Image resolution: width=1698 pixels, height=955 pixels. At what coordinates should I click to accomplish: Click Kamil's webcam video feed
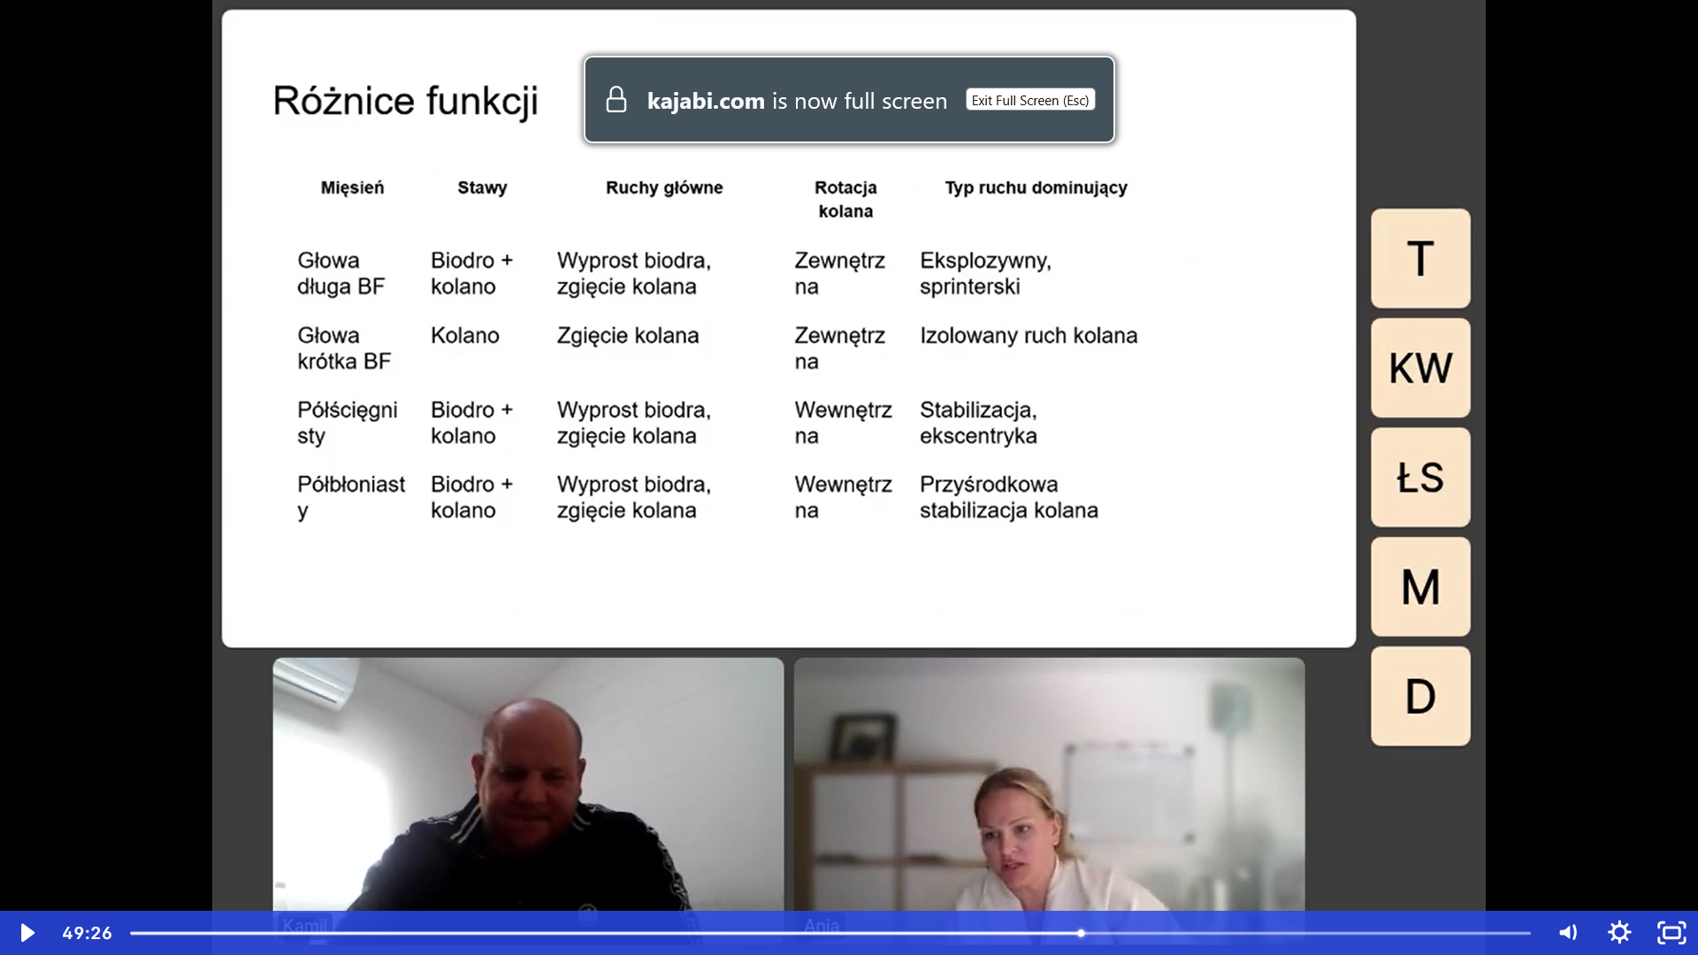click(528, 783)
